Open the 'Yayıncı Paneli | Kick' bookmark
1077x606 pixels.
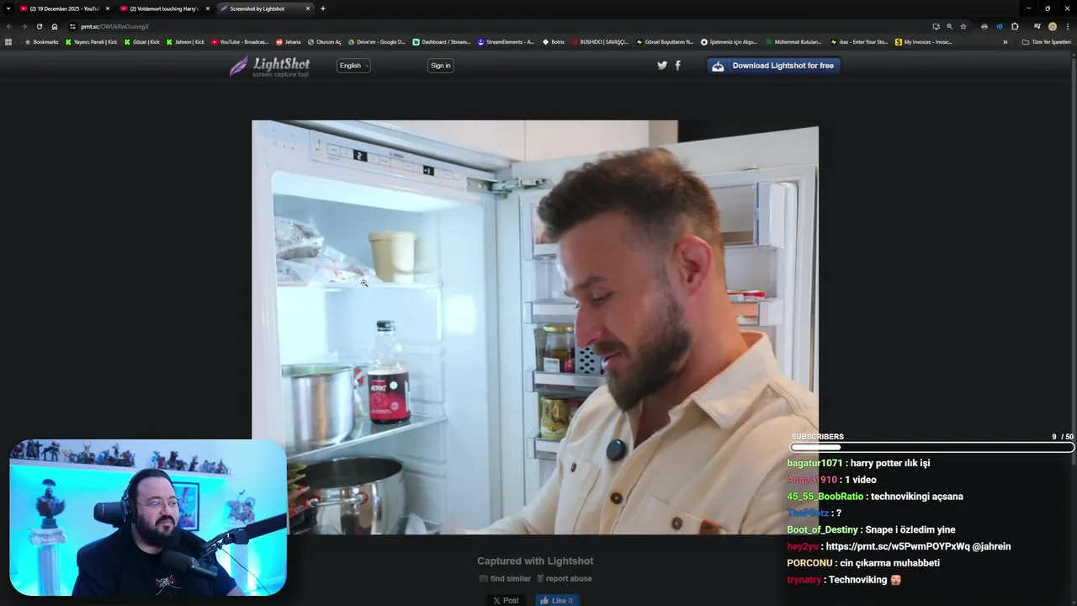(x=92, y=41)
